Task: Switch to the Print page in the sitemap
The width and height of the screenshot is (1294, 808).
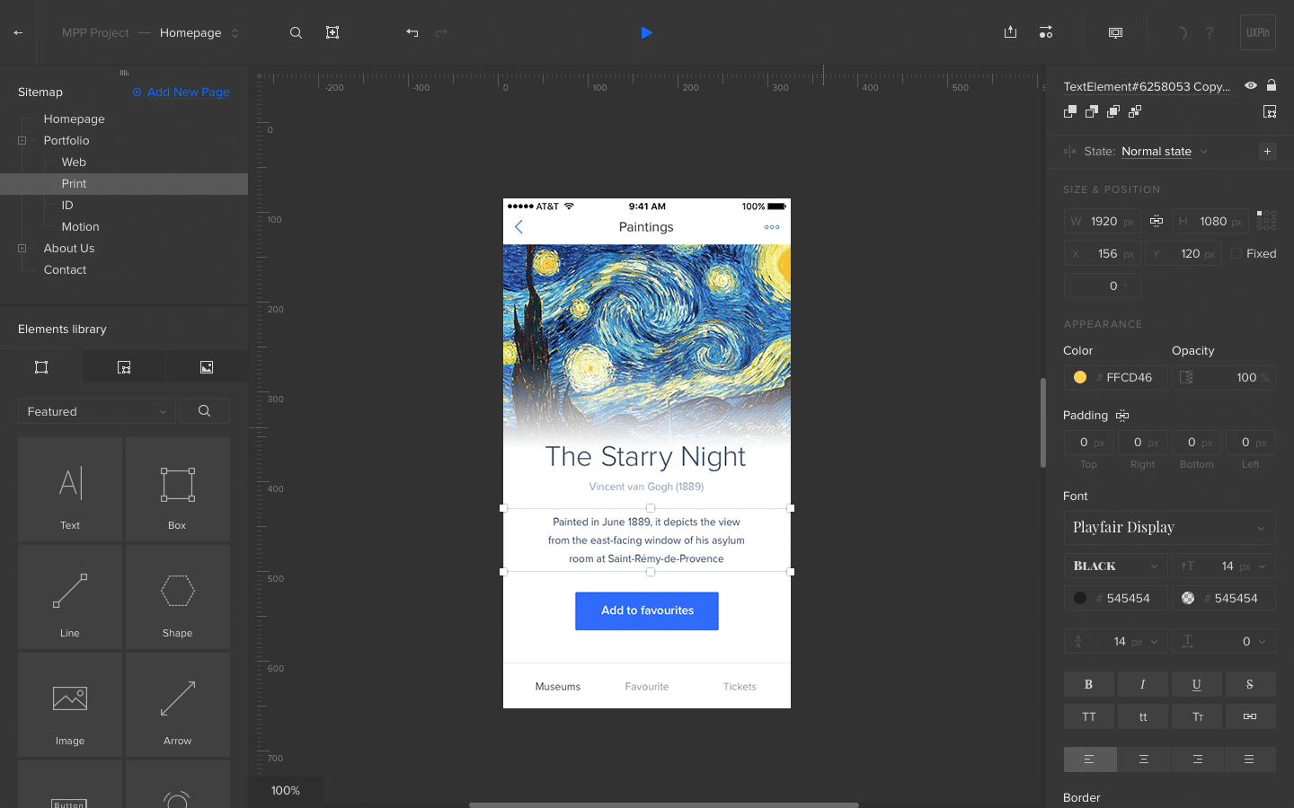Action: 74,183
